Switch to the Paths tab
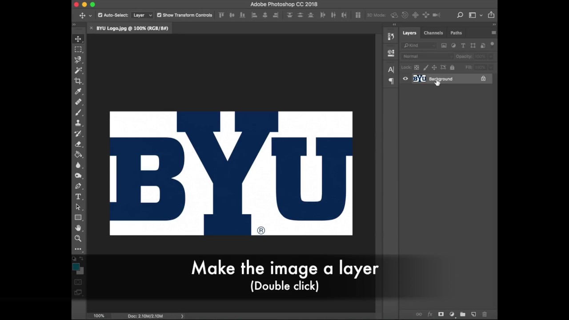 456,33
